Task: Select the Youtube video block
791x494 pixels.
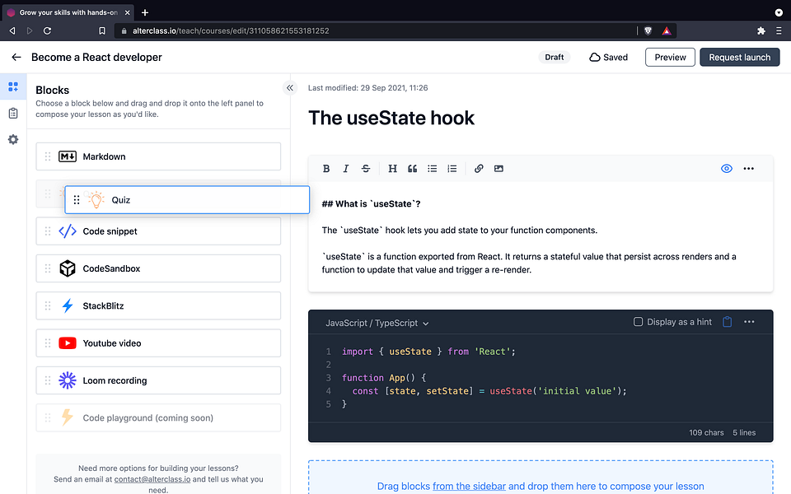Action: pyautogui.click(x=158, y=343)
